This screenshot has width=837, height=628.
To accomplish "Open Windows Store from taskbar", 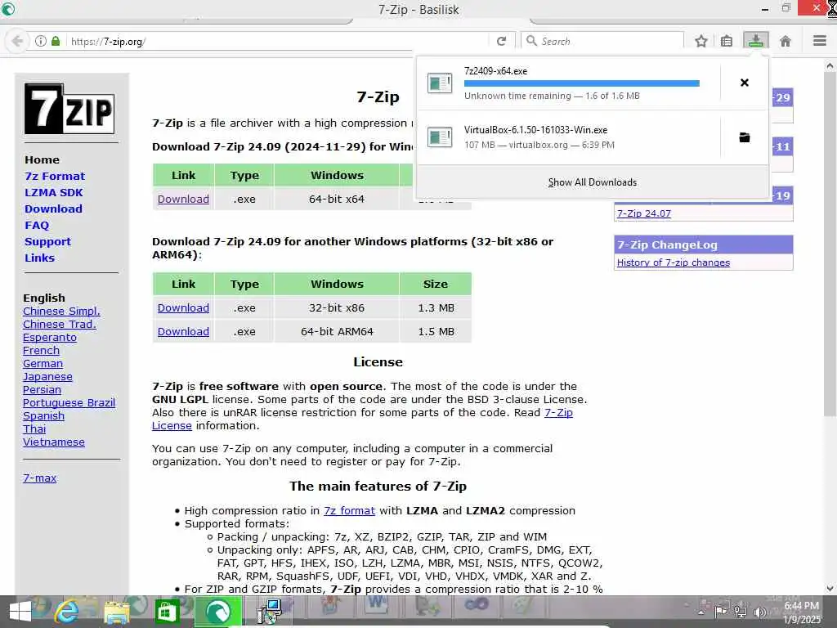I will pyautogui.click(x=167, y=612).
